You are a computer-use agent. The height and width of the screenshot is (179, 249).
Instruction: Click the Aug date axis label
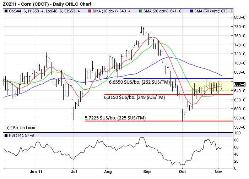tap(108, 172)
